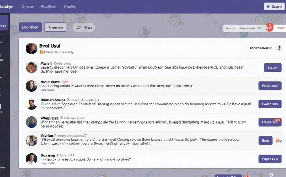The image size is (286, 177).
Task: Select the Enging top navigation item
Action: 70,6
